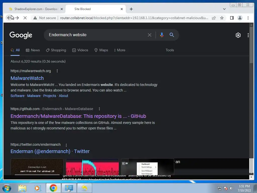The width and height of the screenshot is (257, 193).
Task: Clear the Google search box with X
Action: click(150, 35)
